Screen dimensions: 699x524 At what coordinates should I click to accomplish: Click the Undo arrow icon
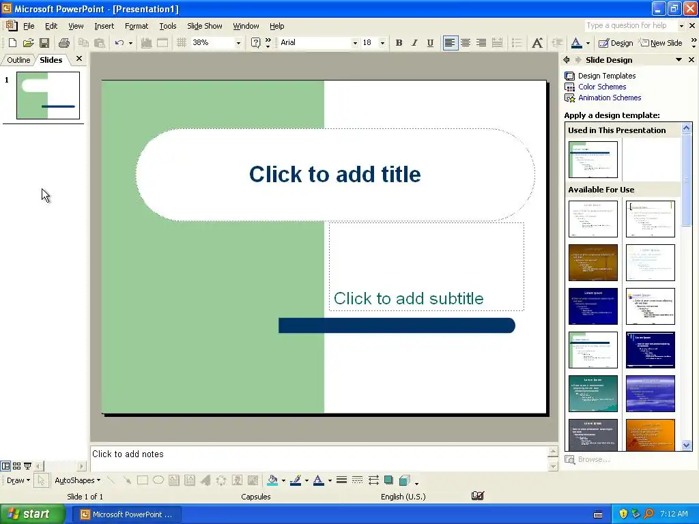[x=119, y=43]
